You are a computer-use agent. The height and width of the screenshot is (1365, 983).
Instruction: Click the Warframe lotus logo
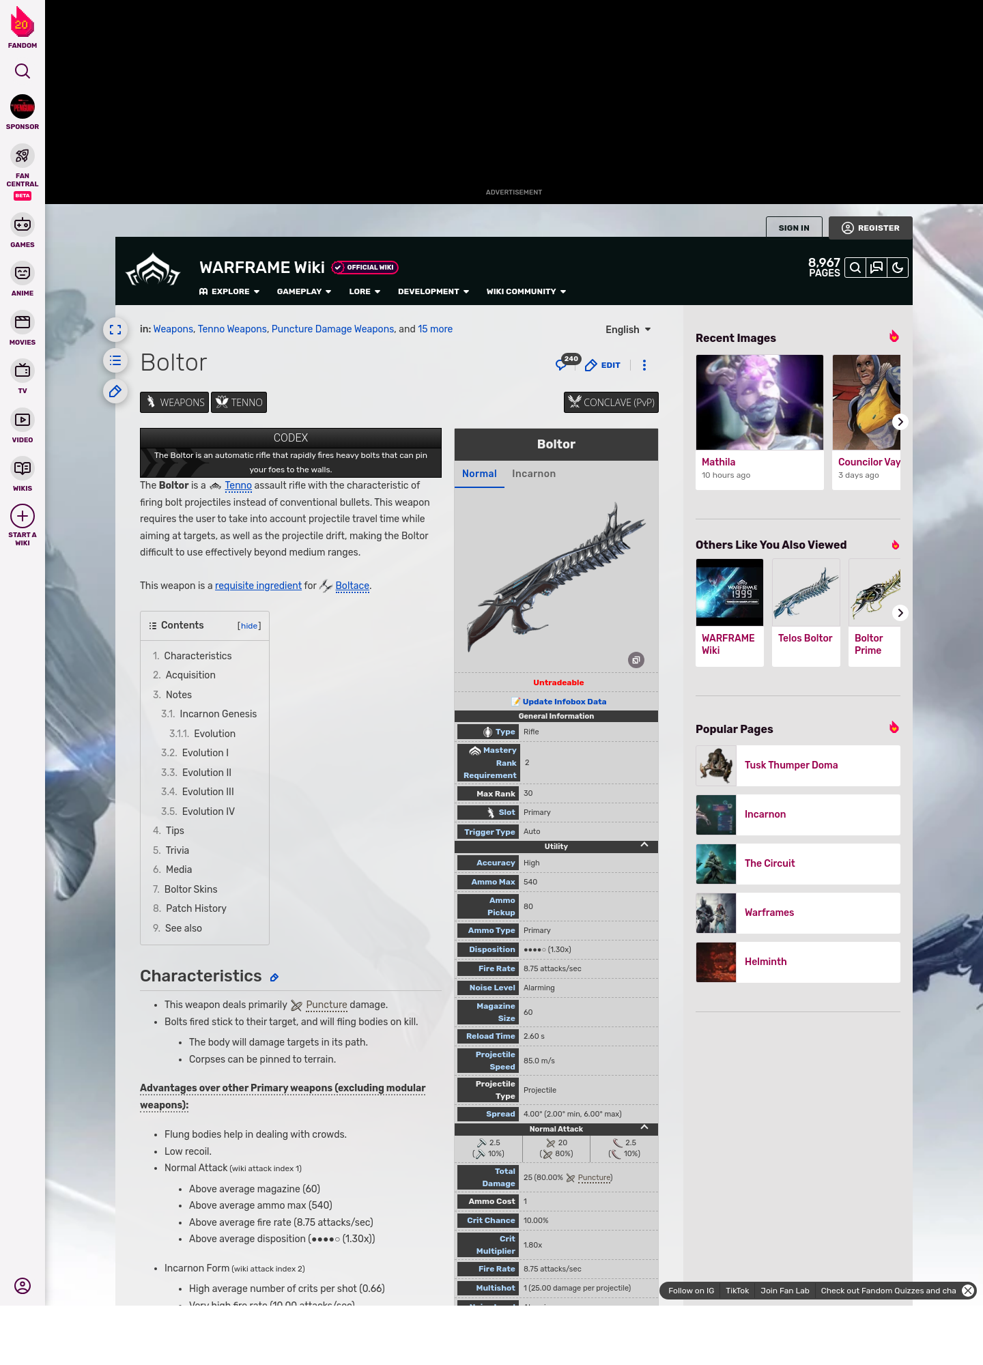pos(153,270)
